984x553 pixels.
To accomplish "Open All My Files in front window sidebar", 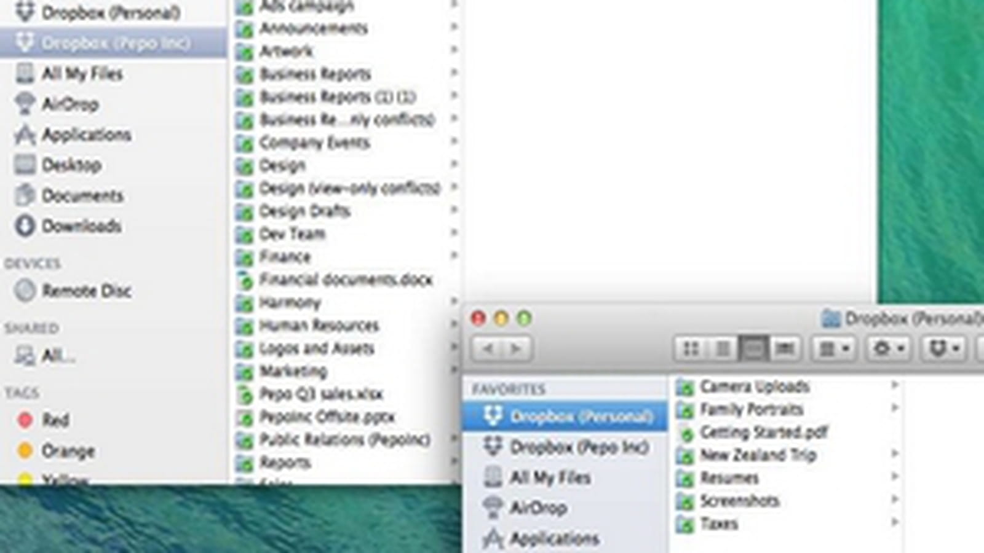I will tap(538, 477).
